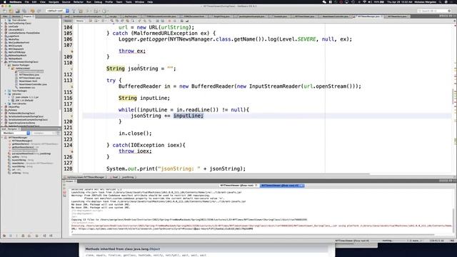Click the Find Next Occurrence icon

[x=122, y=21]
